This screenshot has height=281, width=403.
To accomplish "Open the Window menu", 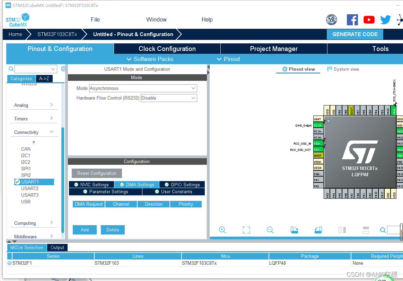I will click(x=156, y=19).
